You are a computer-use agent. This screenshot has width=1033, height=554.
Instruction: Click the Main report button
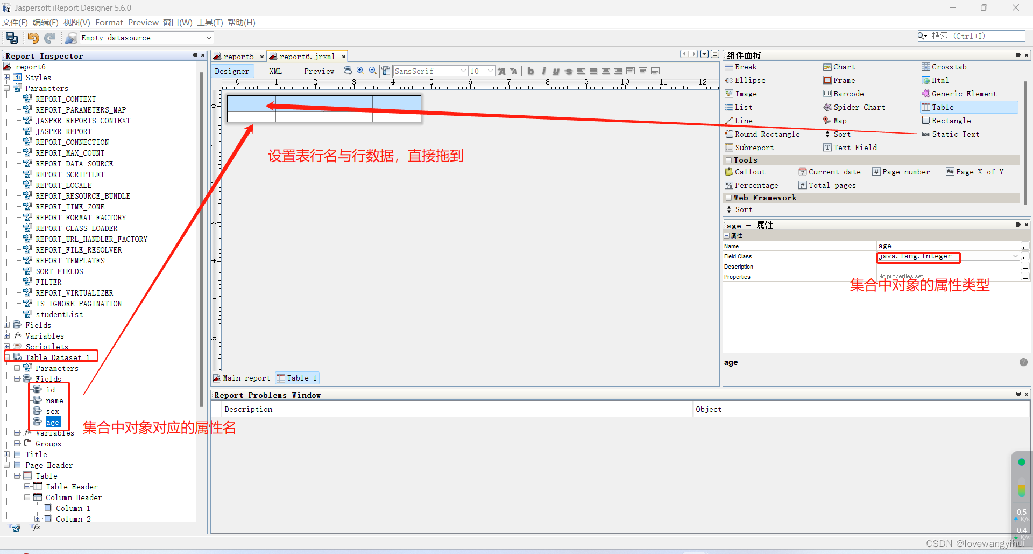pos(242,378)
